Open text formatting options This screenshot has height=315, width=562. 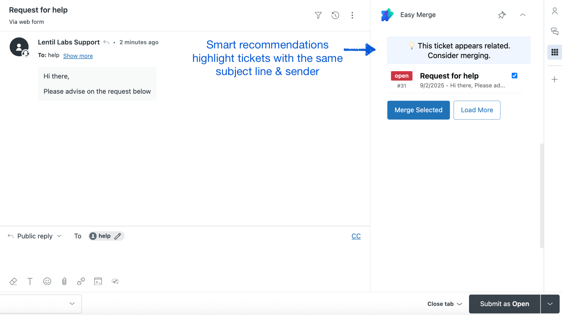click(x=30, y=281)
